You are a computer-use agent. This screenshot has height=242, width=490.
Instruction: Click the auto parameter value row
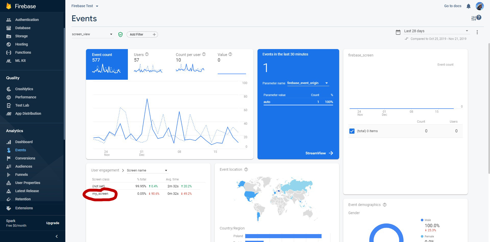[x=298, y=102]
